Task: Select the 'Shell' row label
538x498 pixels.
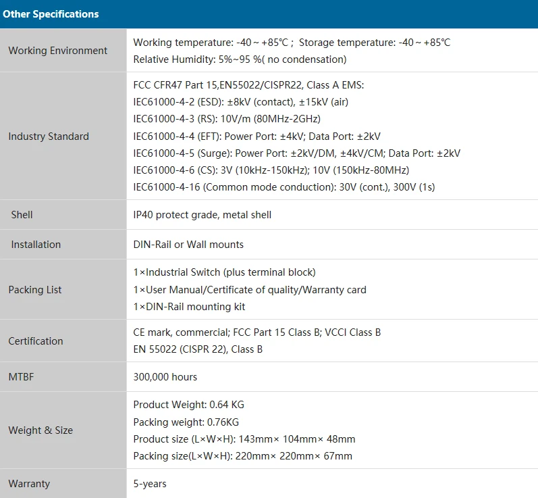Action: (x=22, y=215)
